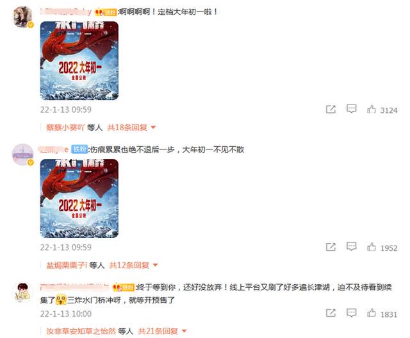The height and width of the screenshot is (338, 410).
Task: Repost the 10:00 comment with share icon
Action: (x=331, y=313)
